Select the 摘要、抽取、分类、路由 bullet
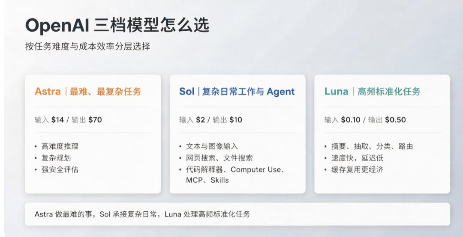The image size is (463, 237). click(x=372, y=146)
